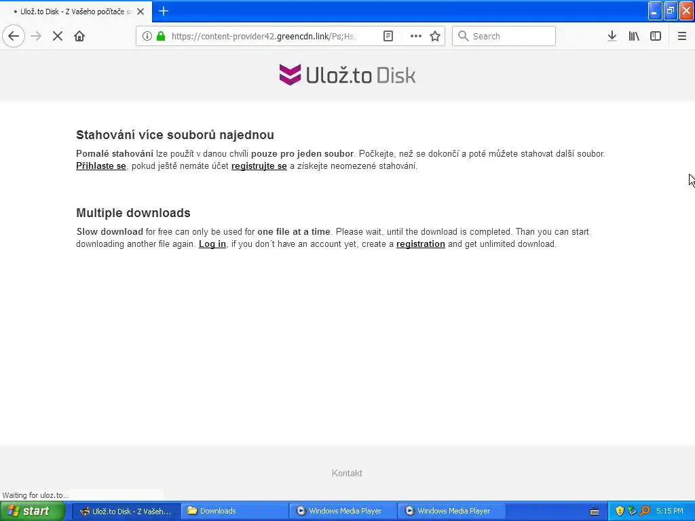Go back to the previous page
The height and width of the screenshot is (521, 695).
tap(14, 36)
